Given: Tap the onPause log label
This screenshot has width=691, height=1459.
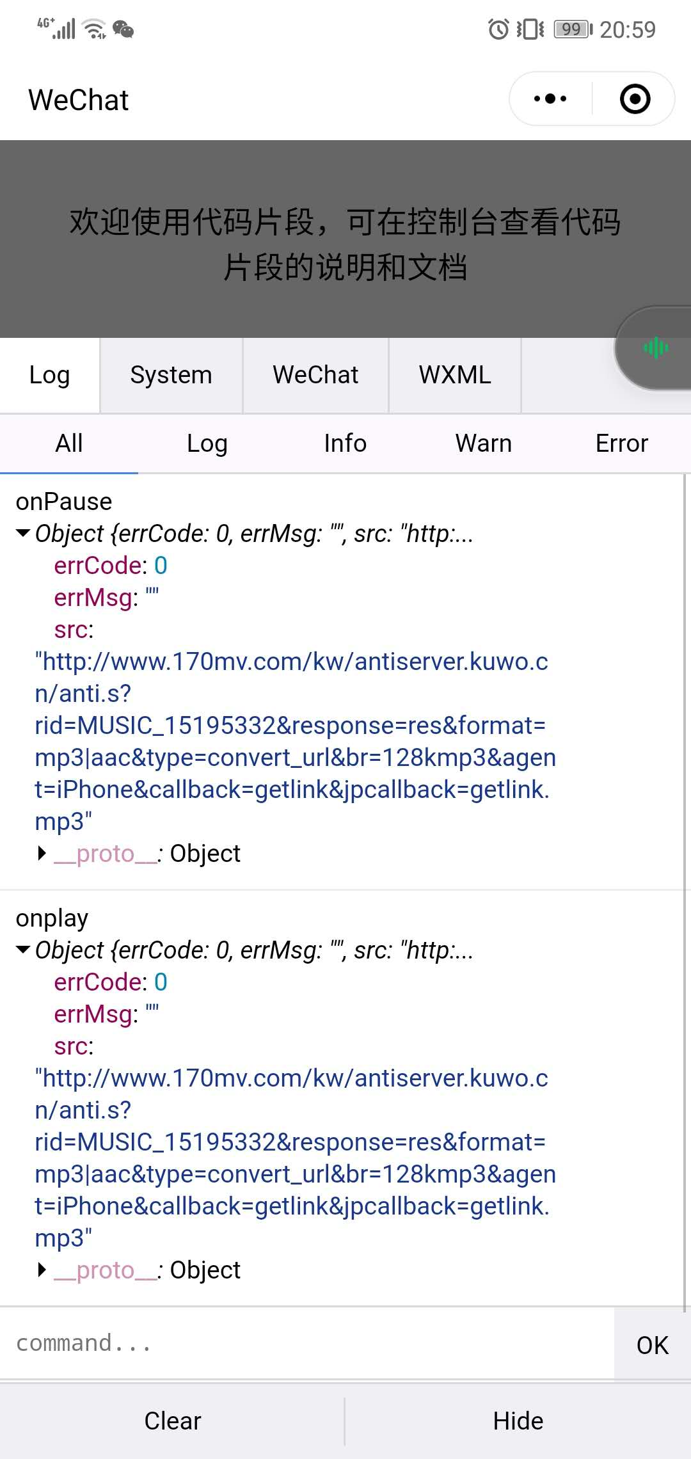Looking at the screenshot, I should tap(64, 501).
